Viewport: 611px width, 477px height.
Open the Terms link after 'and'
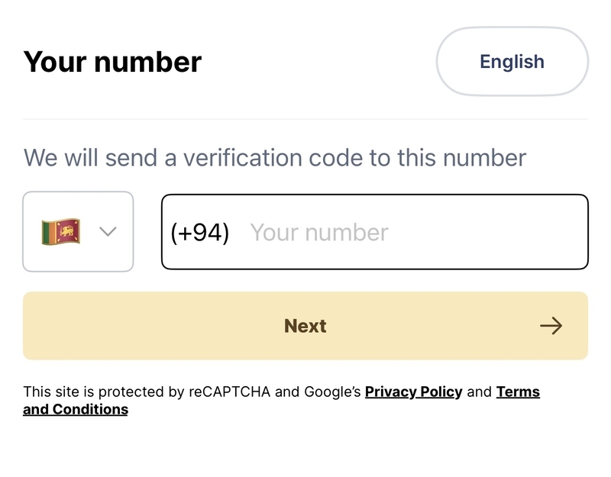(x=518, y=392)
